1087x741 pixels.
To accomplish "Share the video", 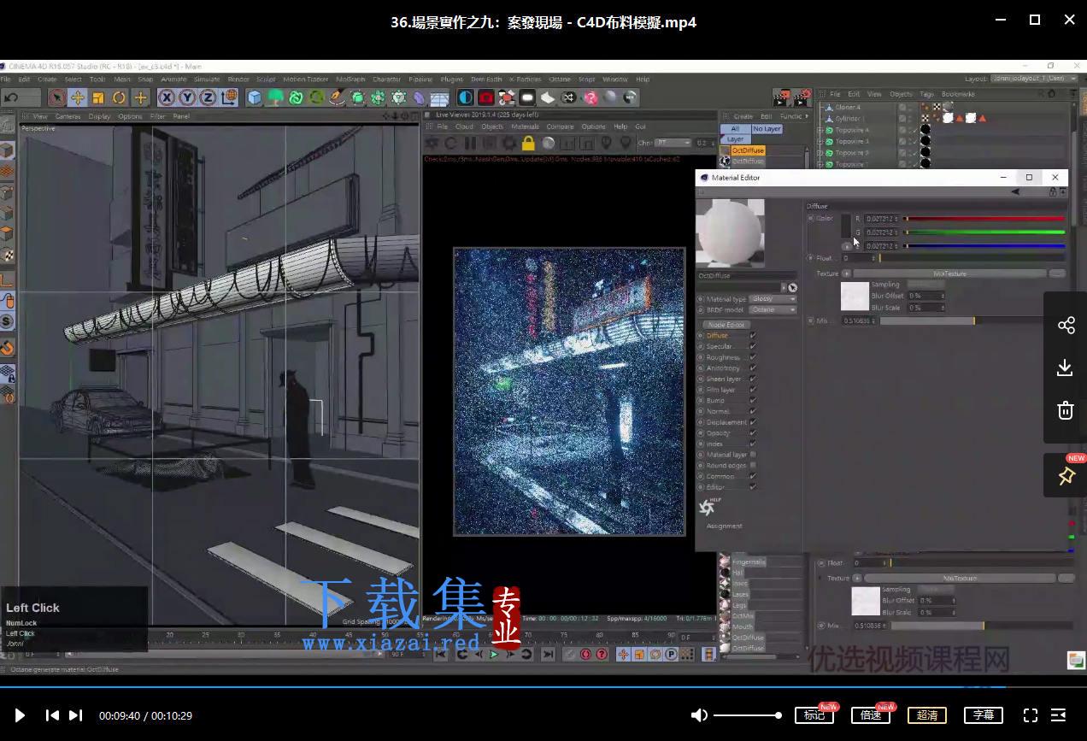I will click(x=1066, y=325).
